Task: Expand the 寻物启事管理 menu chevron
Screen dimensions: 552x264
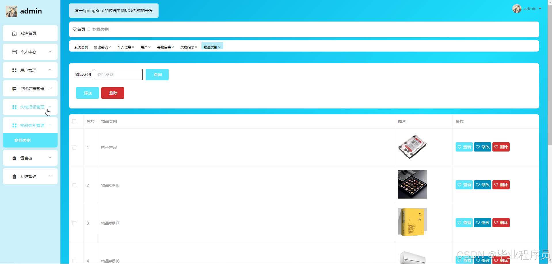Action: coord(50,88)
